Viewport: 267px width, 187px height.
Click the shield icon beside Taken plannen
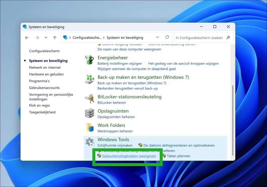click(x=164, y=156)
